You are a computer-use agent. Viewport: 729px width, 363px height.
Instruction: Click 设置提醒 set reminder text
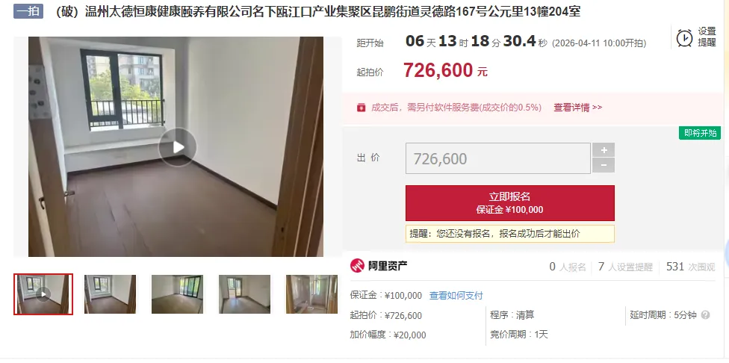[707, 37]
